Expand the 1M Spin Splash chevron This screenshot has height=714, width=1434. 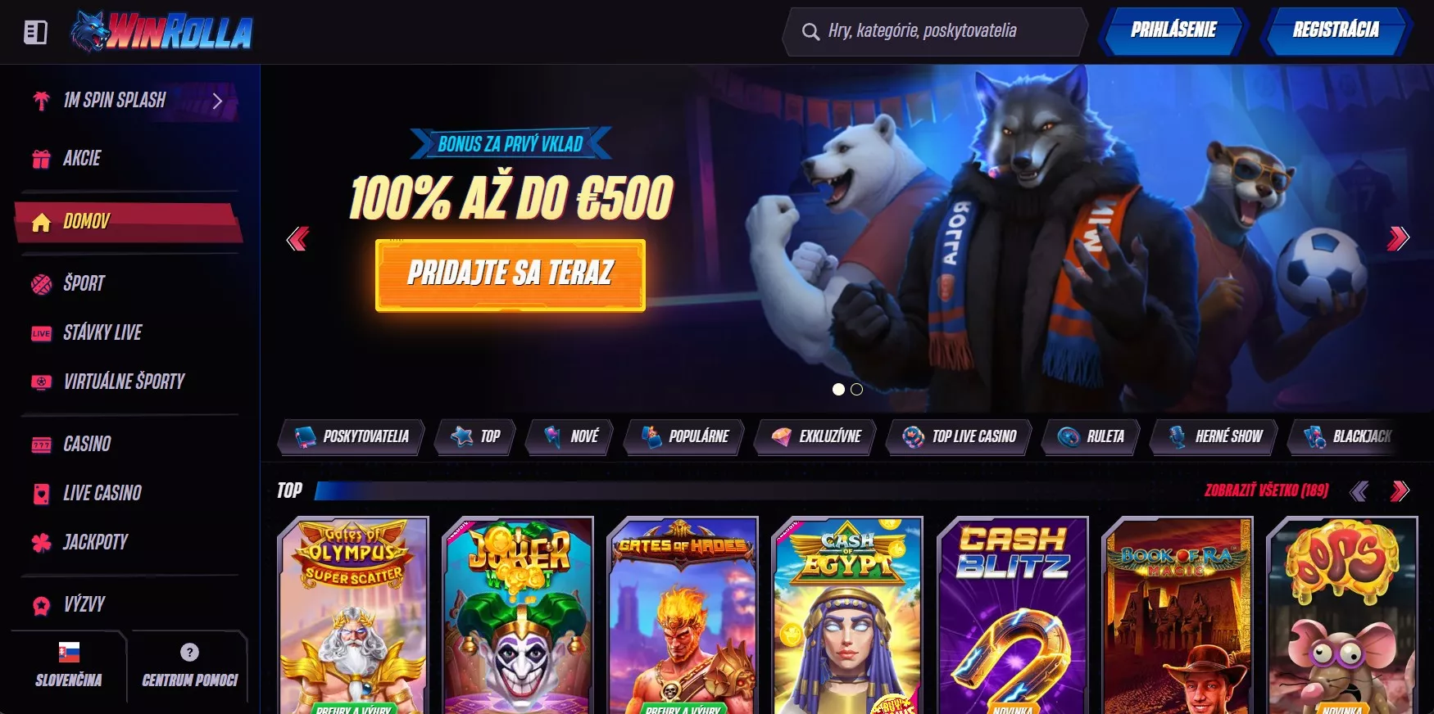(x=217, y=101)
